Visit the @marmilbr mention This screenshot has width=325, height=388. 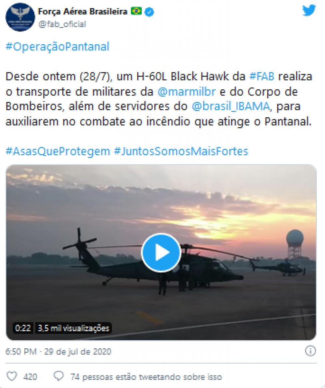click(x=187, y=92)
